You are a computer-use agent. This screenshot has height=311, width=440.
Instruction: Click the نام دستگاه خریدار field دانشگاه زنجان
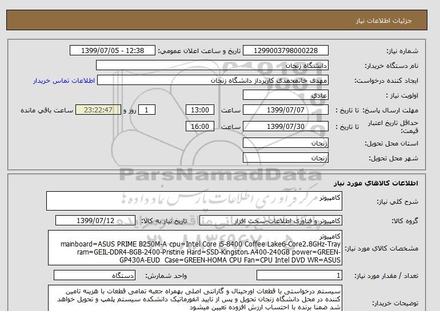212,66
